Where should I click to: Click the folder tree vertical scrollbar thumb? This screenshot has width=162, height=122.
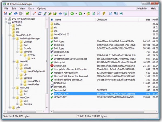coord(47,61)
